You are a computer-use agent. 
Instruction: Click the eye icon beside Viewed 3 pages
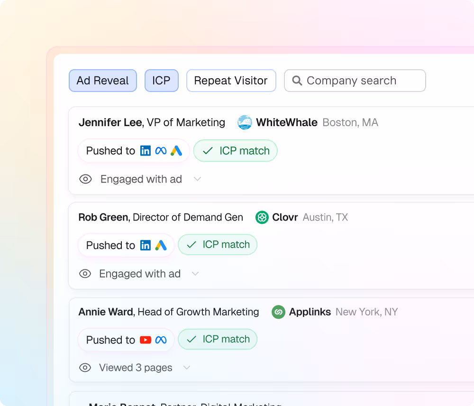pos(85,368)
